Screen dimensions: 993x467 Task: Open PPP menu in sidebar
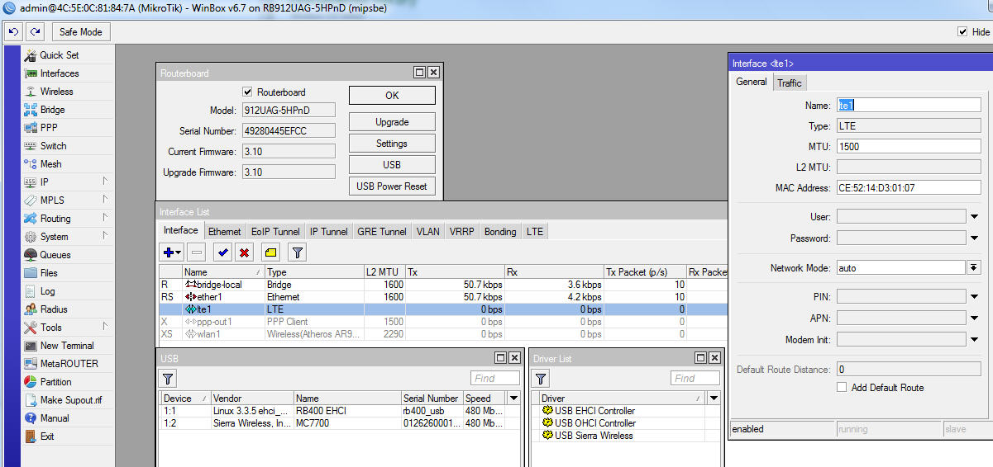click(49, 128)
